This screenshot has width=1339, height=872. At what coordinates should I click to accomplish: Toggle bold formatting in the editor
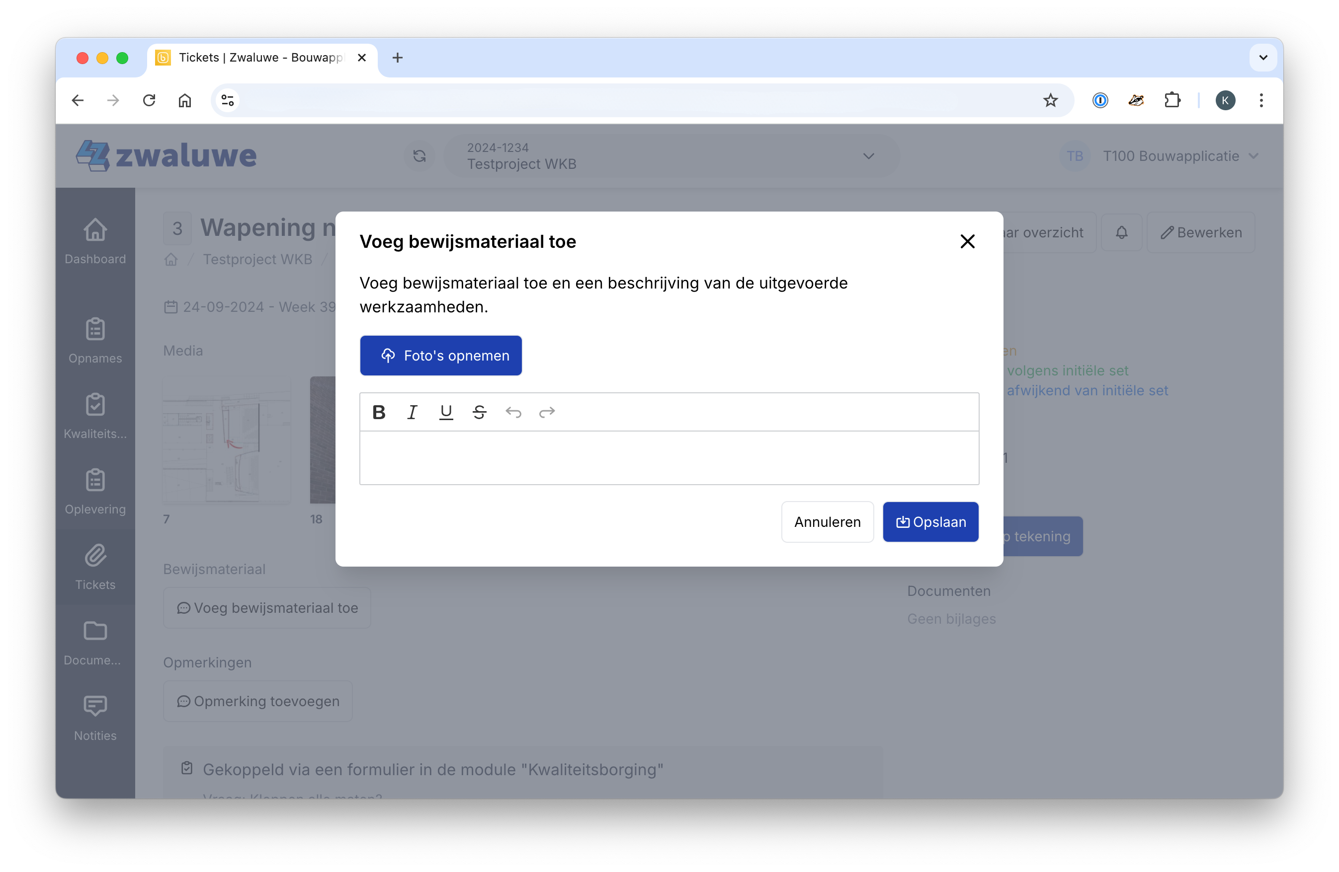point(379,412)
